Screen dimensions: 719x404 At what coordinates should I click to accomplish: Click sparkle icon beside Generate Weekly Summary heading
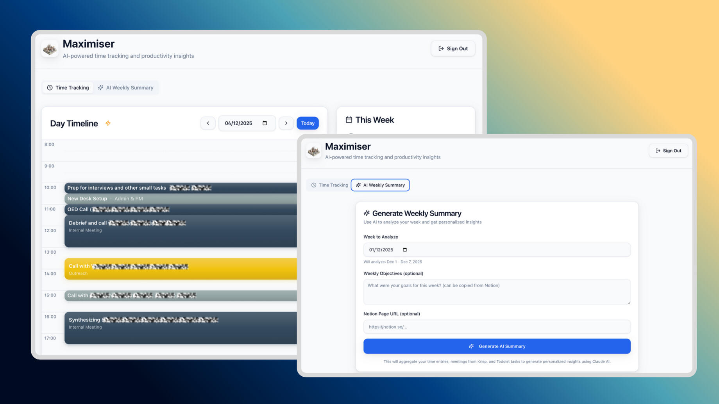point(367,213)
